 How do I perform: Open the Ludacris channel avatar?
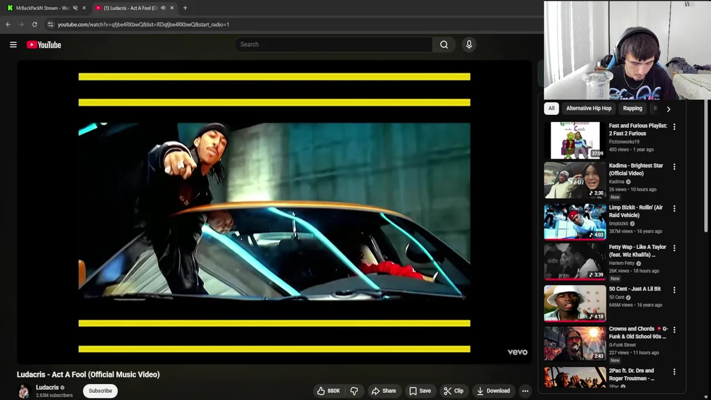[x=24, y=391]
